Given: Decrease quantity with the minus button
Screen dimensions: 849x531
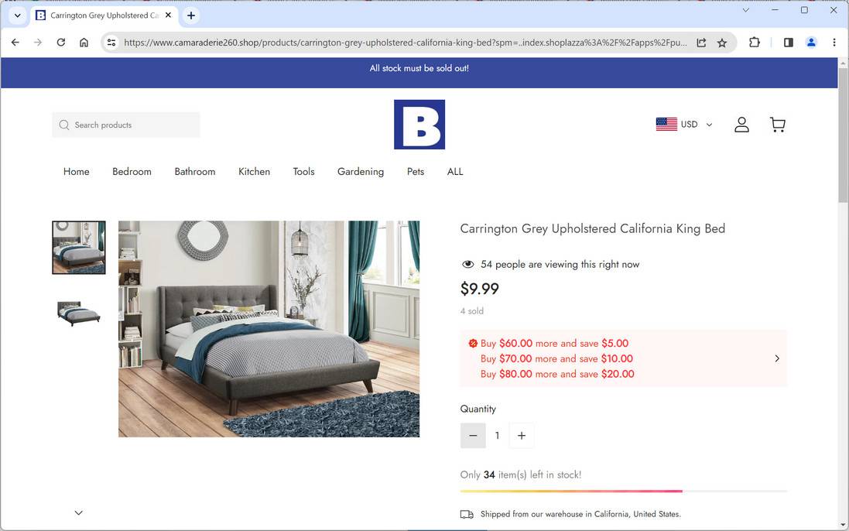Looking at the screenshot, I should coord(473,436).
